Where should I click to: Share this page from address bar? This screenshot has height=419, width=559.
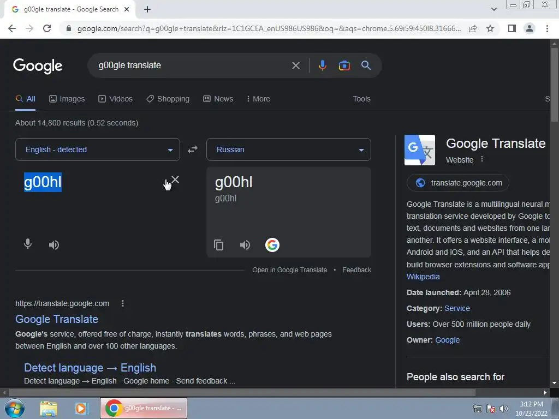click(473, 28)
